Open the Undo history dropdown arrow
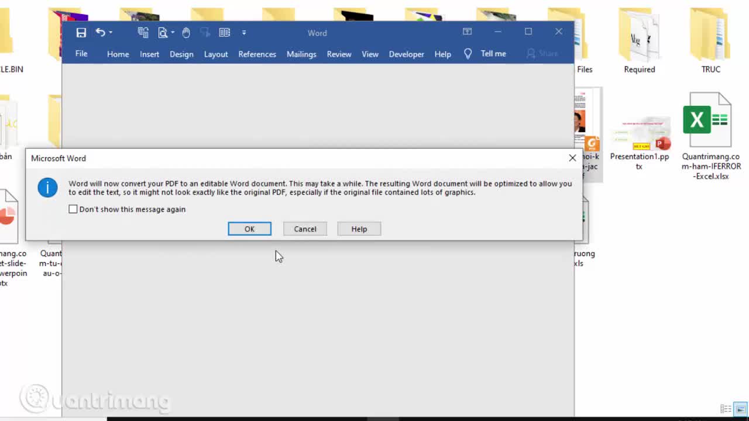This screenshot has width=749, height=421. click(111, 33)
